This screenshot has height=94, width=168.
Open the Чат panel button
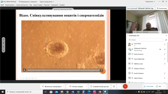tap(159, 86)
